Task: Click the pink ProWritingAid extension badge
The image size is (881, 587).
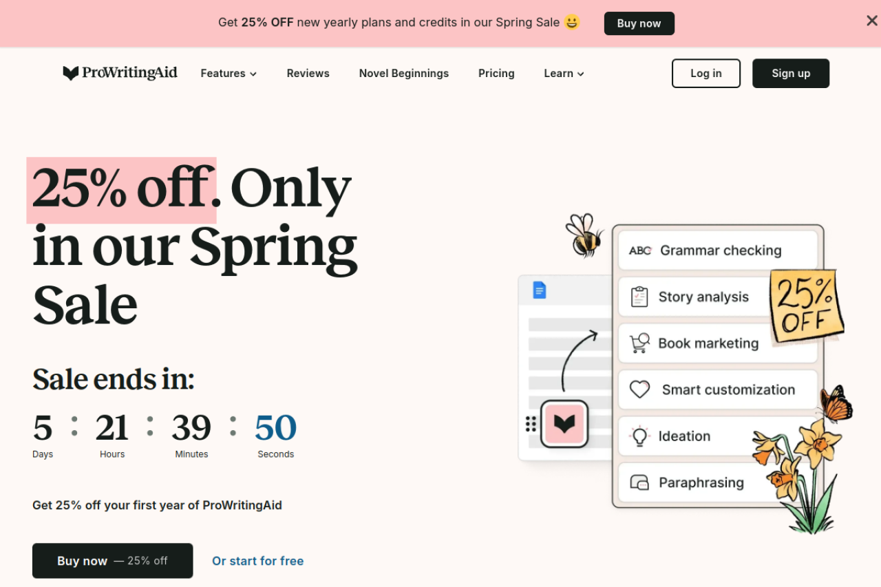Action: pyautogui.click(x=564, y=424)
